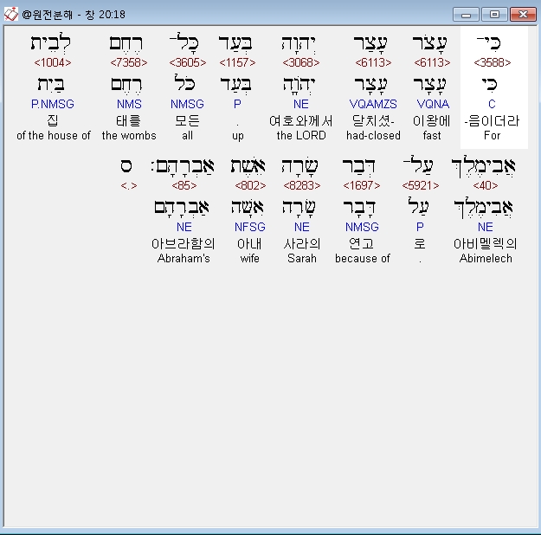
Task: Select the morphology code P.NMSG
Action: (x=53, y=104)
